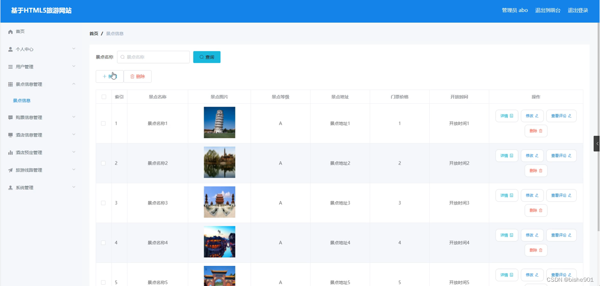Click the person icon beside 个人中心
The image size is (600, 286).
pos(10,49)
